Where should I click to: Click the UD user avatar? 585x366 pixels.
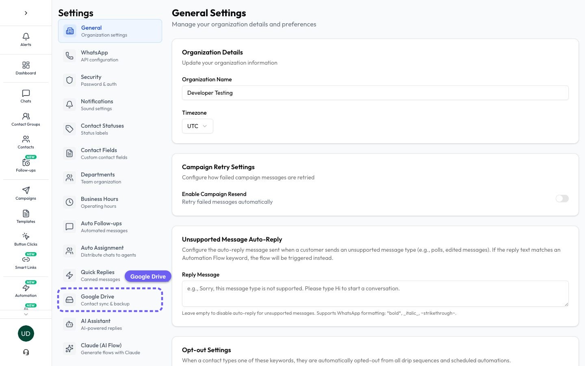(x=26, y=333)
